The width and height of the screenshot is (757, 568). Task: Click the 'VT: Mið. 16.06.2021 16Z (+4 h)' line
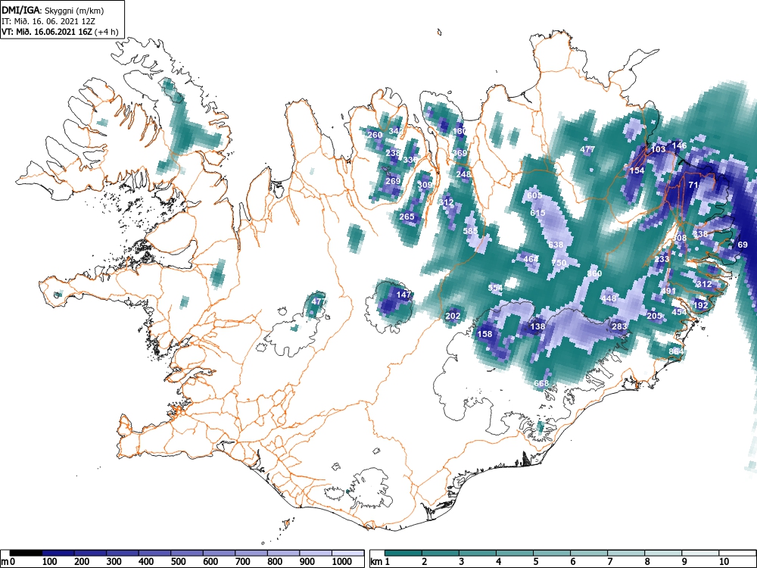coord(59,32)
